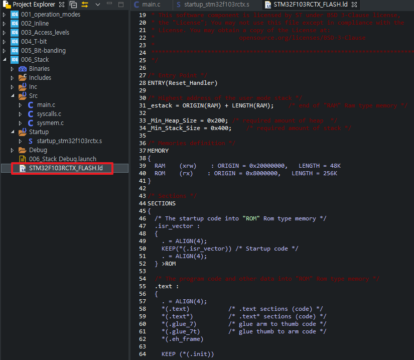Select STM32F103RCTX_FLASH.ld in the project tree
414x360 pixels.
click(65, 168)
